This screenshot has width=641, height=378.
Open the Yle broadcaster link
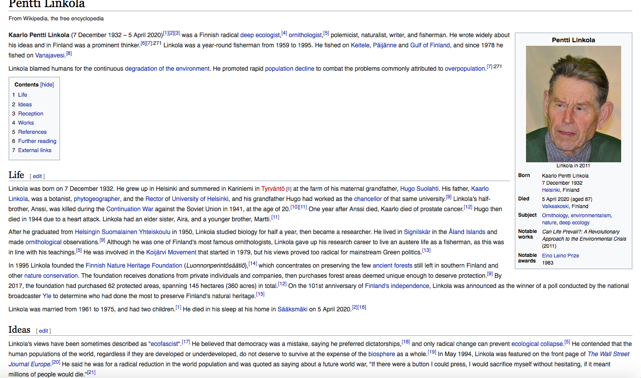click(46, 296)
